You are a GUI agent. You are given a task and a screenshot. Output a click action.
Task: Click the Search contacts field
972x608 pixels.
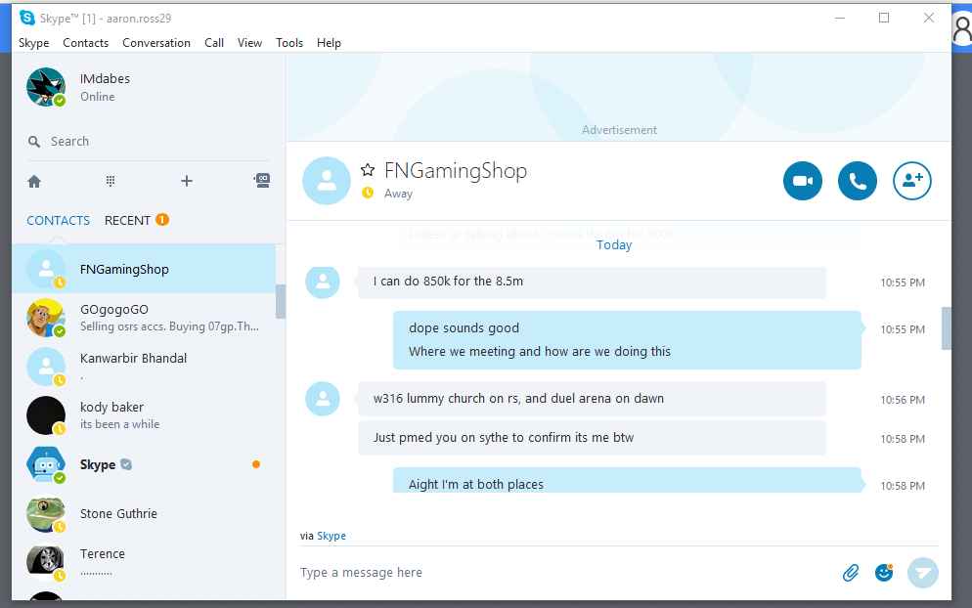coord(149,142)
